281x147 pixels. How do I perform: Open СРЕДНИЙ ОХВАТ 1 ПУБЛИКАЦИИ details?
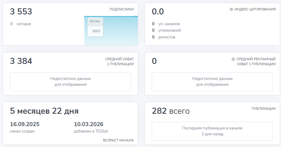(x=119, y=61)
